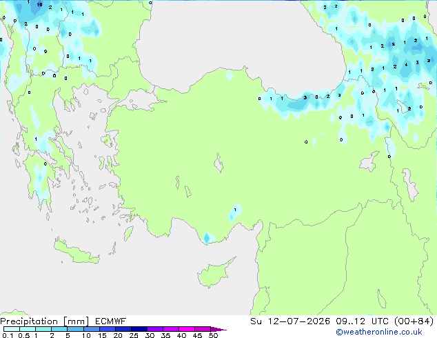Image resolution: width=437 pixels, height=338 pixels.
Task: Choose the 25–30 mm navy legend swatch
Action: (x=139, y=329)
